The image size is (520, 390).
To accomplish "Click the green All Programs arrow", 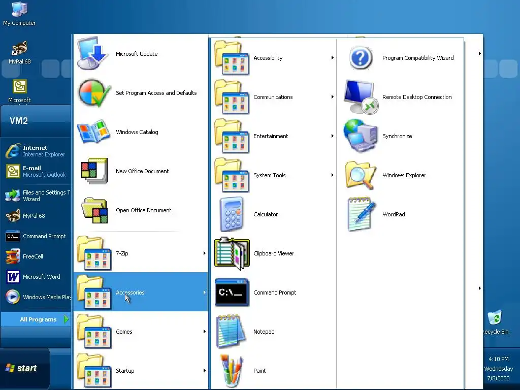I will tap(67, 319).
